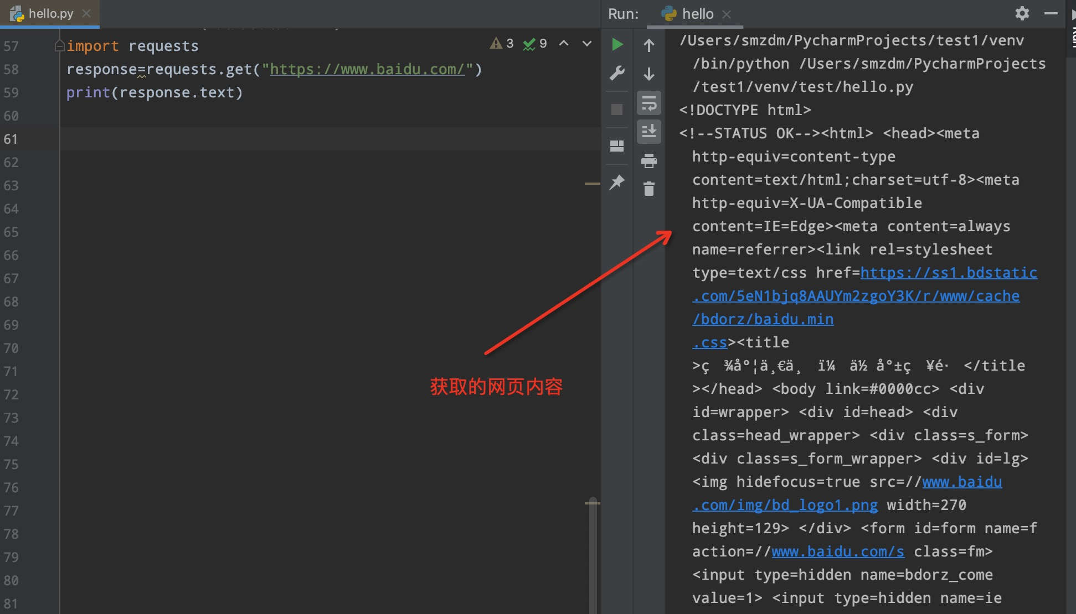
Task: Click the Run (play) button to execute
Action: tap(619, 44)
